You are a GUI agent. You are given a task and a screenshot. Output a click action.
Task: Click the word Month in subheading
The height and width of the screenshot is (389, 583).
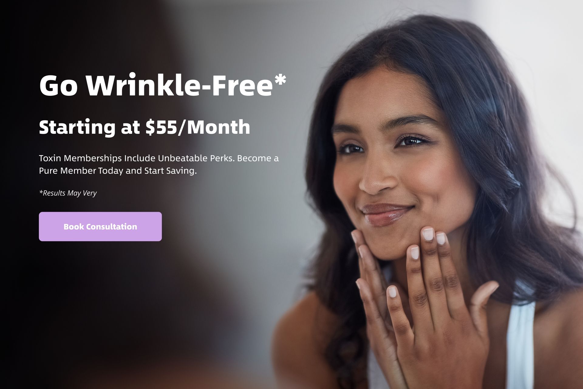point(218,127)
